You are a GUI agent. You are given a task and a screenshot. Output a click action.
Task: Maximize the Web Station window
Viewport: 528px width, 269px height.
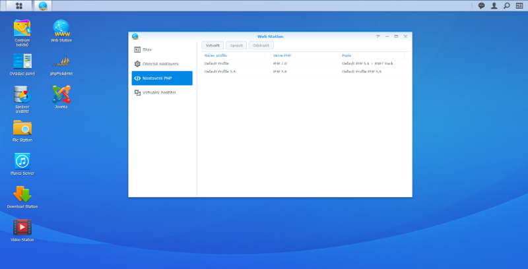(x=397, y=36)
